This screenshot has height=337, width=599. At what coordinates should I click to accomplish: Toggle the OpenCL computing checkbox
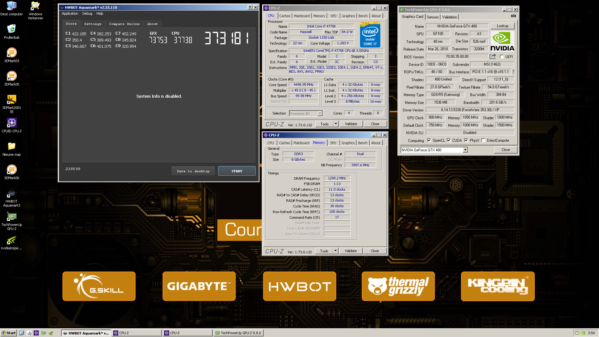(429, 140)
